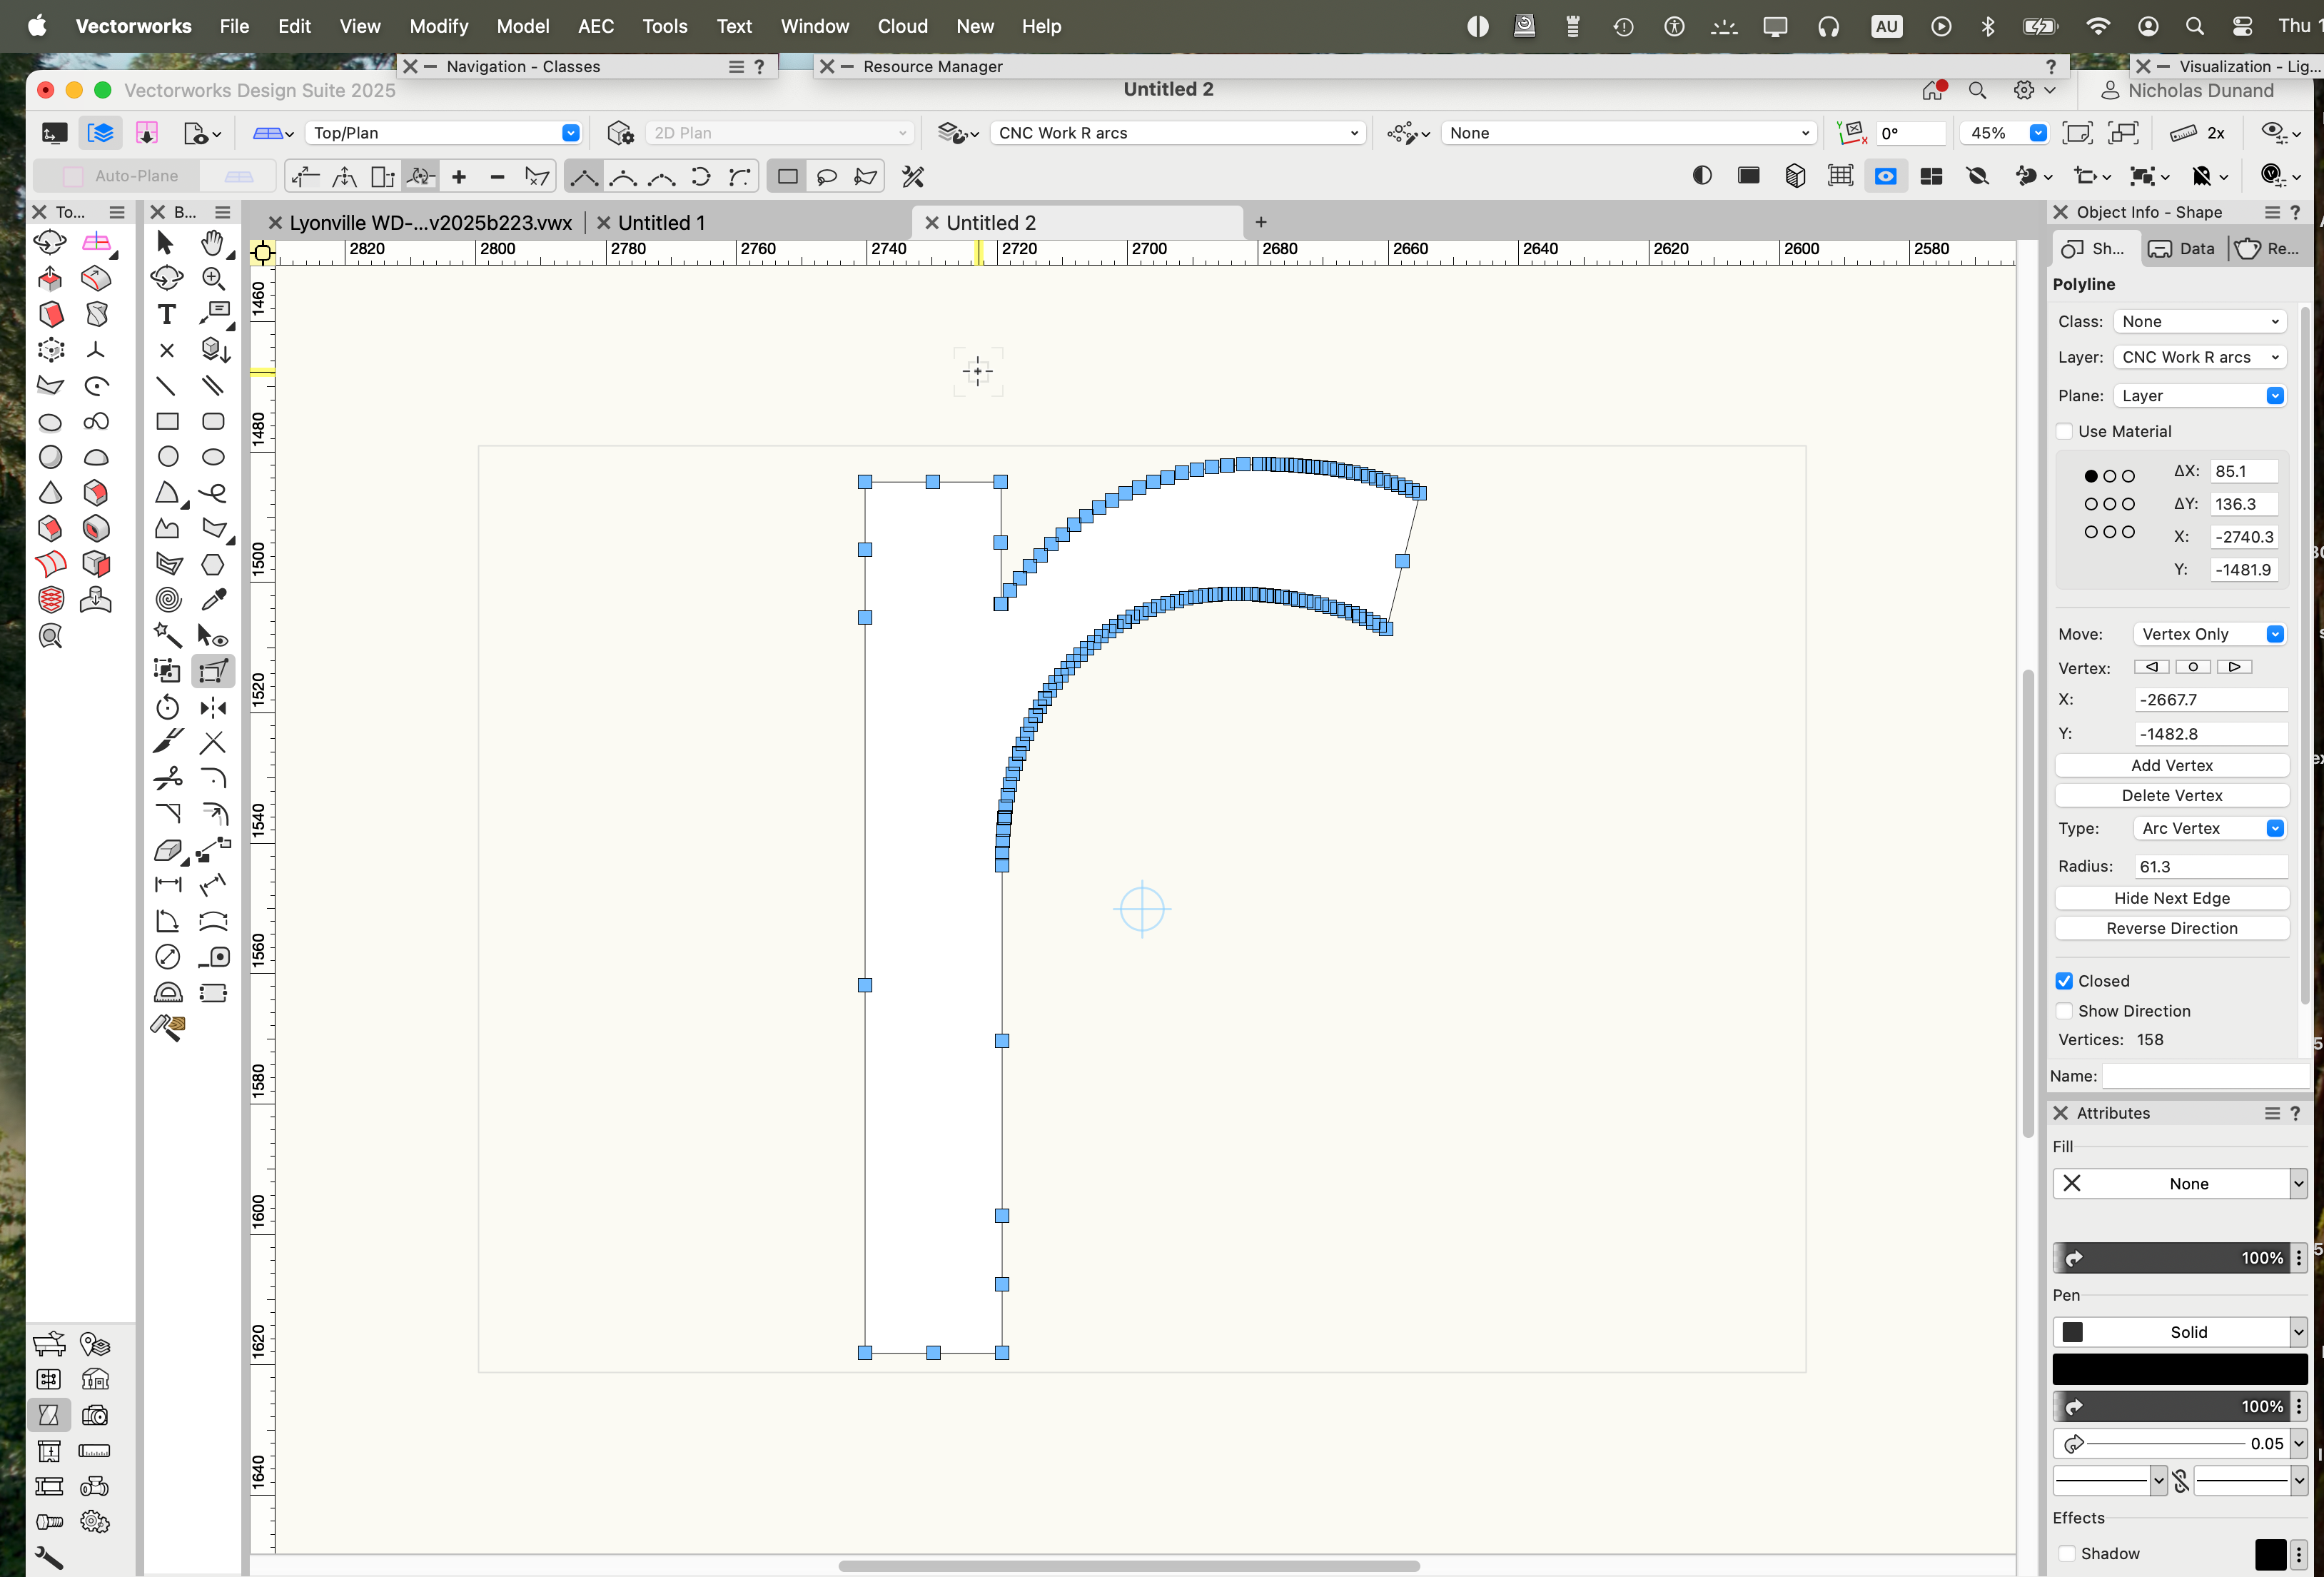2324x1577 pixels.
Task: Select the Mirror tool
Action: click(213, 708)
